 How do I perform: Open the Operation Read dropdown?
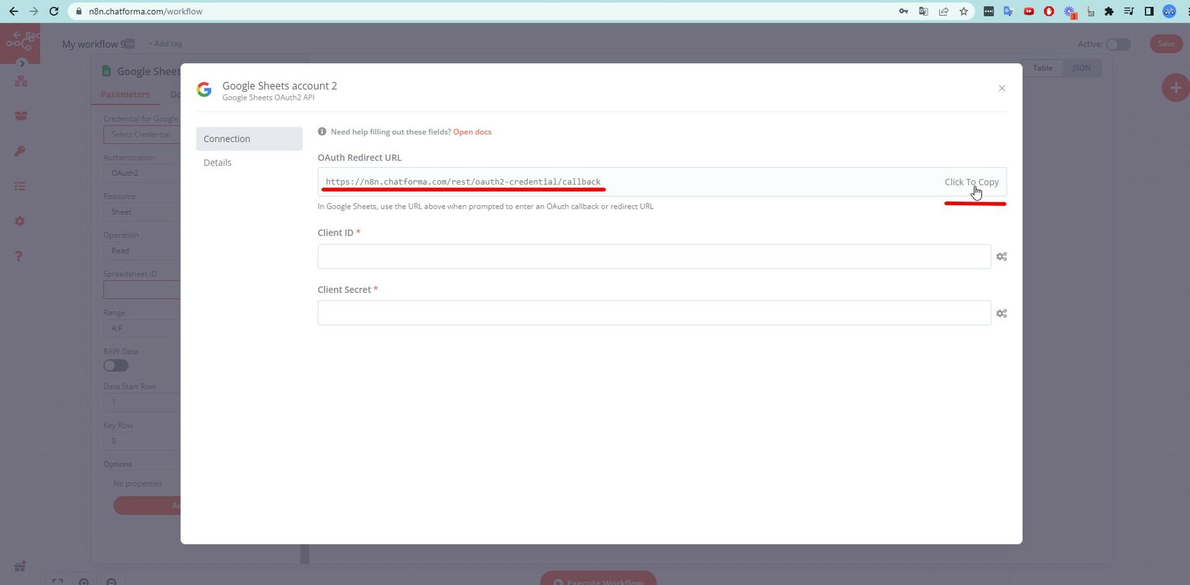click(x=142, y=251)
